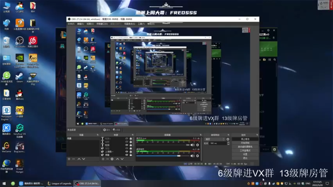This screenshot has height=187, width=333.
Task: Click the Settings button in Controls
Action: [245, 154]
